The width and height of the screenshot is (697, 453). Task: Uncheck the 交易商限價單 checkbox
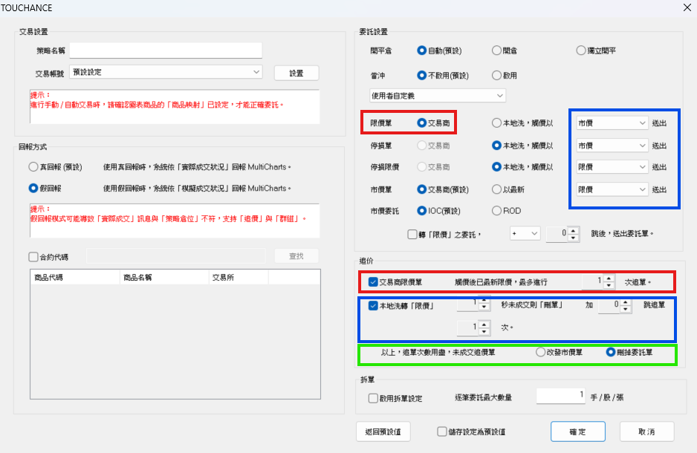pyautogui.click(x=373, y=282)
